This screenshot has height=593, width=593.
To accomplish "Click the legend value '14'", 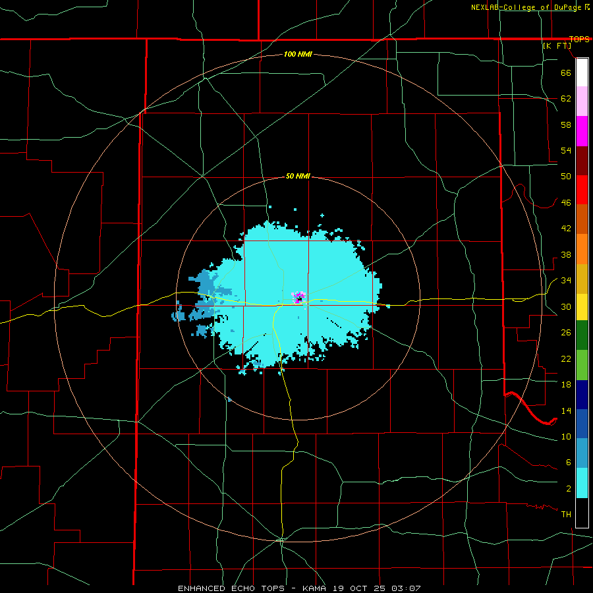I will [x=566, y=410].
